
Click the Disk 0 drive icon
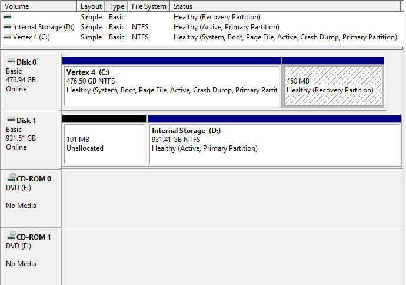coord(11,62)
